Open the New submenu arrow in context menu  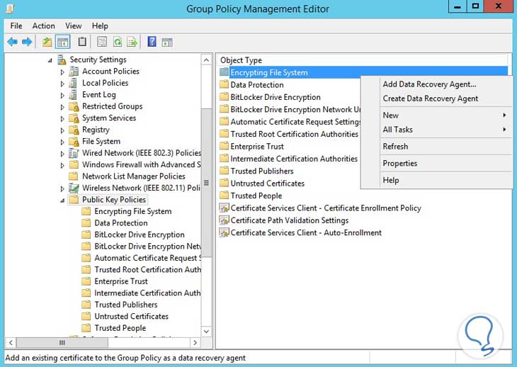point(504,115)
